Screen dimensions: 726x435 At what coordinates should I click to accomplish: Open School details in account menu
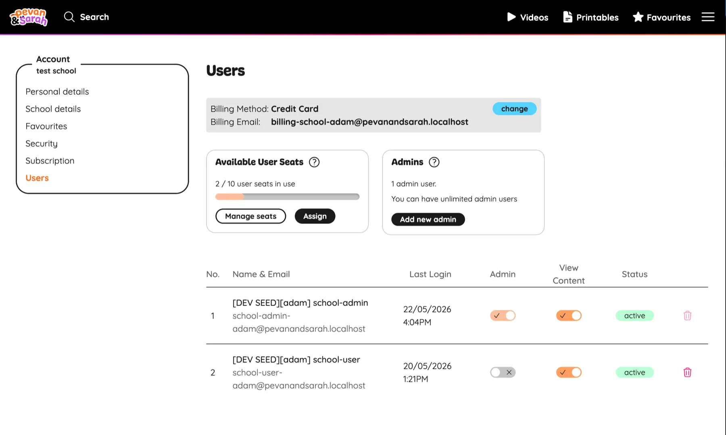pyautogui.click(x=53, y=109)
